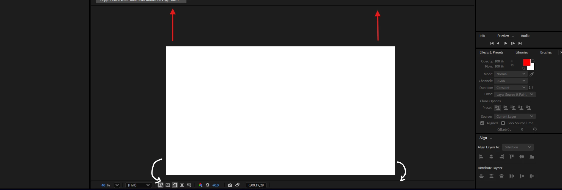Viewport: 562px width, 190px height.
Task: Distribute layers by vertical centers
Action: coord(491,176)
